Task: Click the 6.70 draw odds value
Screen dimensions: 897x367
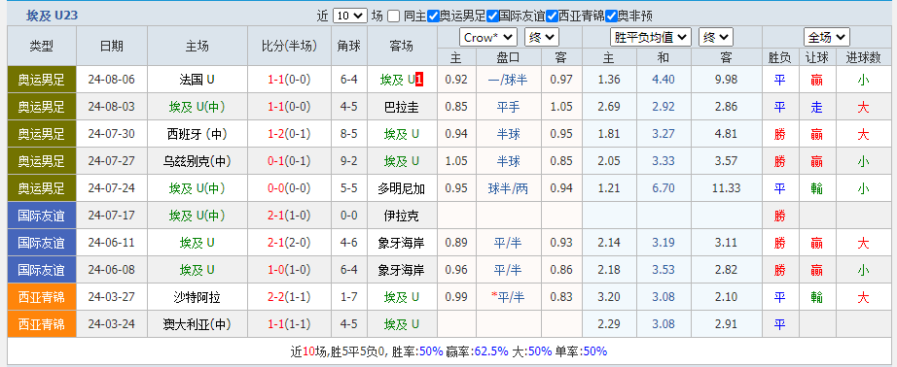Action: click(x=664, y=188)
